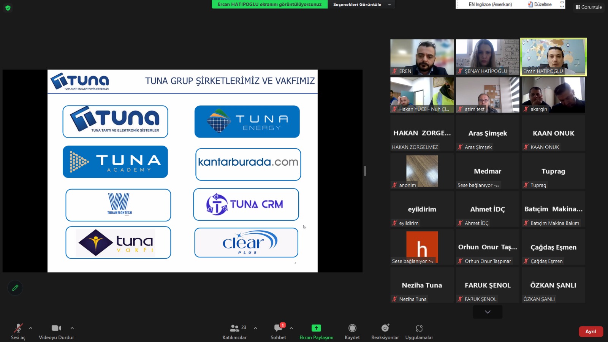Open the Görüntüle view layout menu

click(x=589, y=7)
